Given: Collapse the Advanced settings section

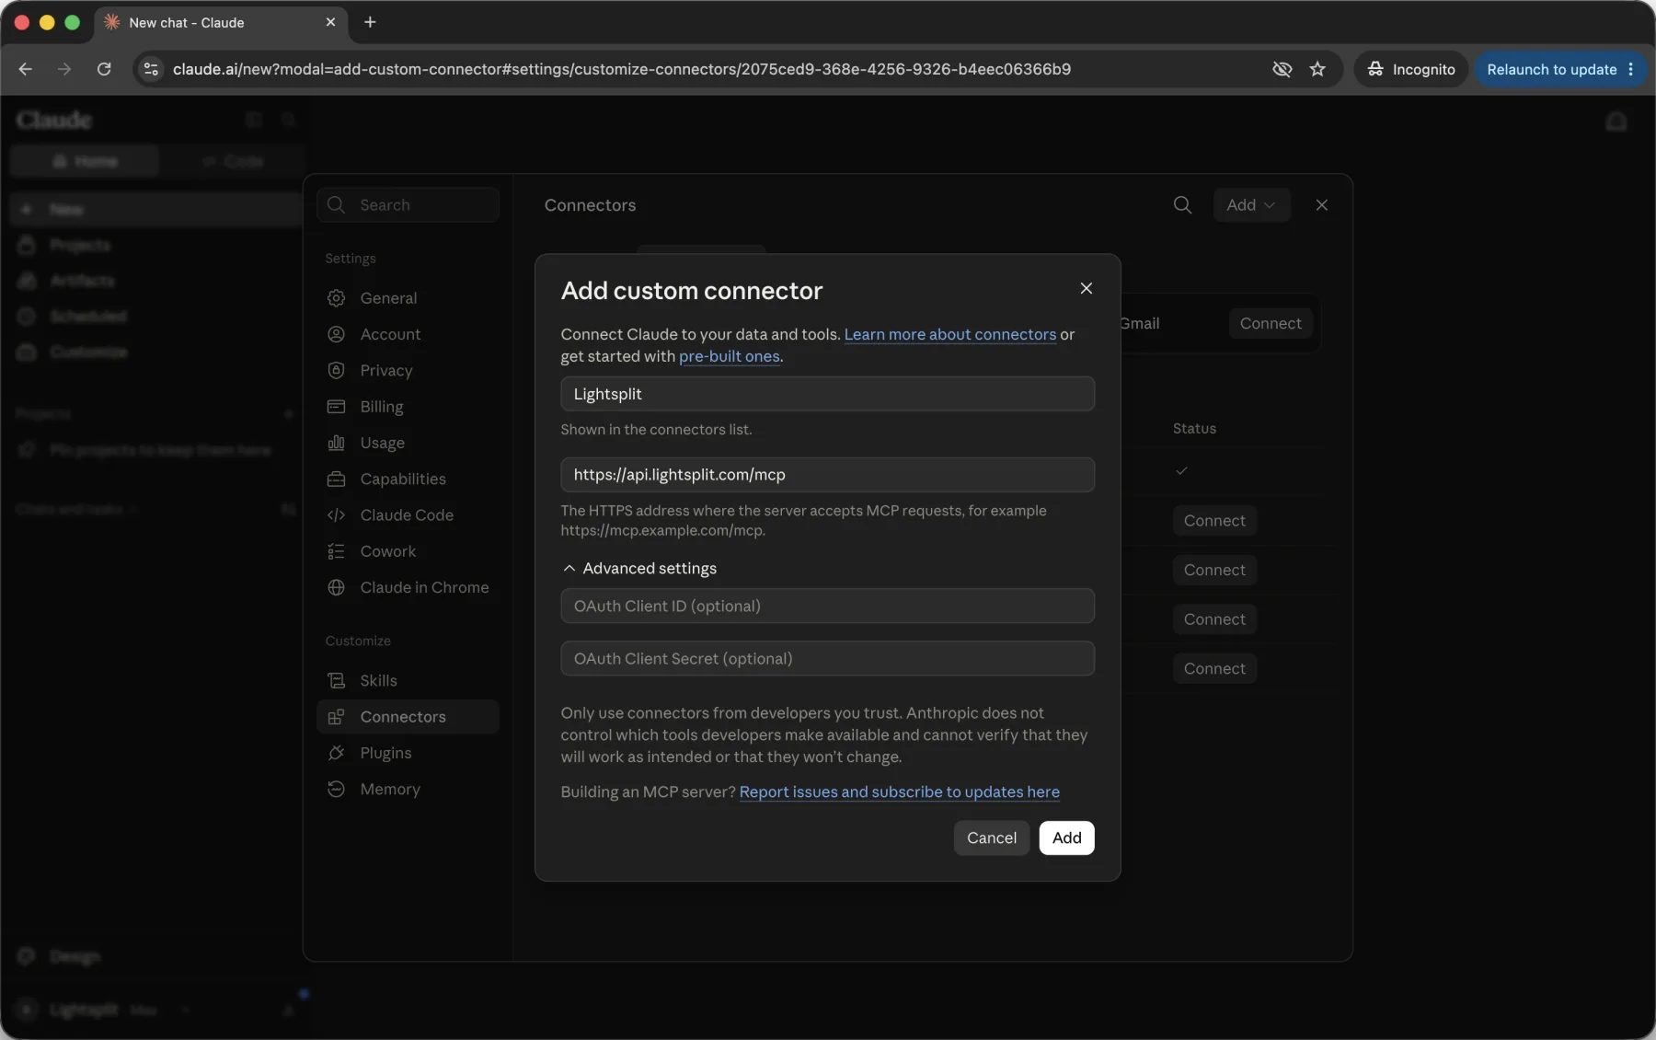Looking at the screenshot, I should click(639, 569).
